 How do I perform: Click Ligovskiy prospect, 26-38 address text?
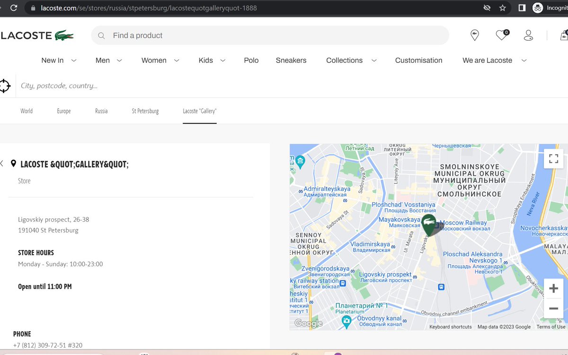[53, 219]
